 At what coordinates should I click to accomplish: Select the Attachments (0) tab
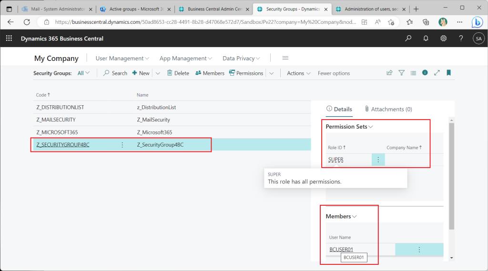pos(388,109)
